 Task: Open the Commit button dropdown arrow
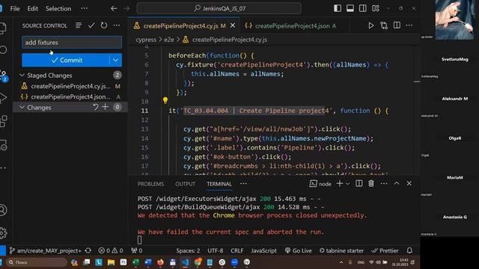(116, 60)
